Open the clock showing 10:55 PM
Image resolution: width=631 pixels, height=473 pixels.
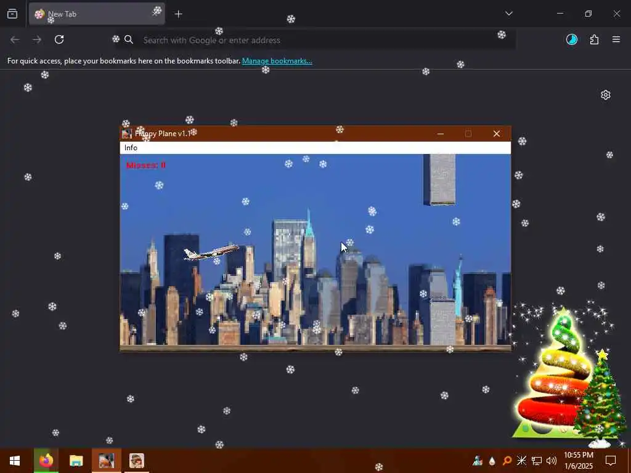(578, 461)
